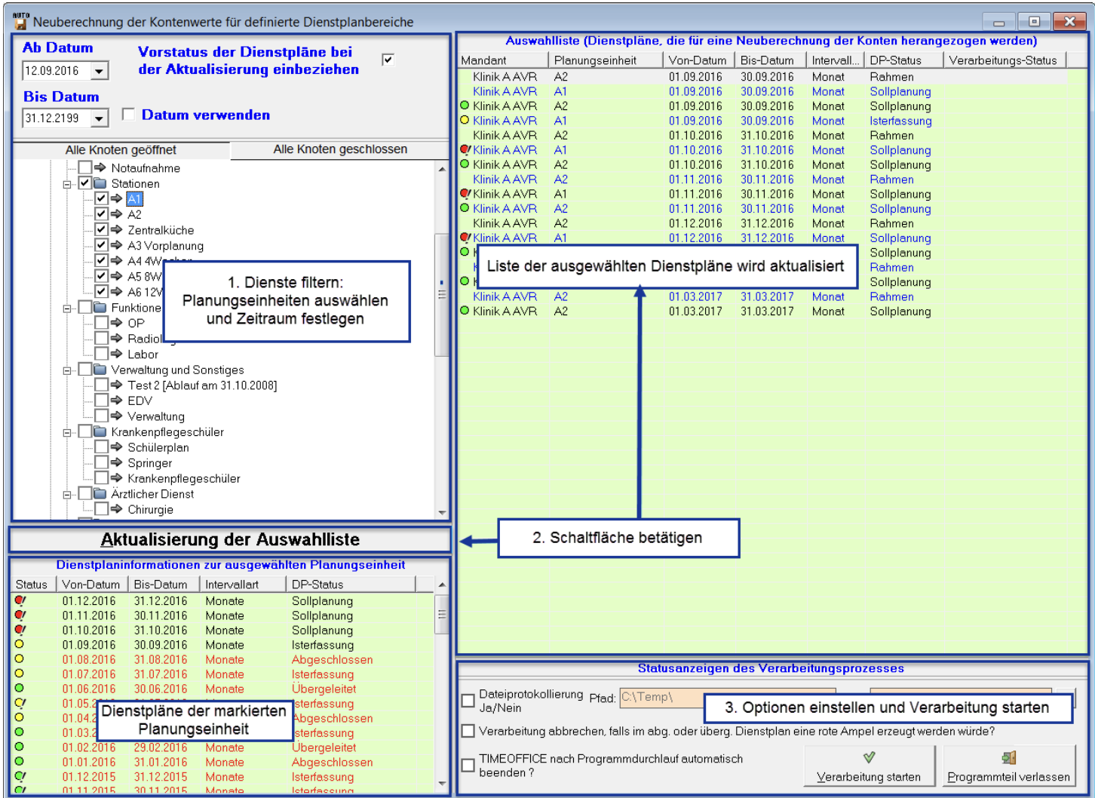Viewport: 1095px width, 798px height.
Task: Click the arrow icon beside Notaufnahme
Action: (100, 167)
